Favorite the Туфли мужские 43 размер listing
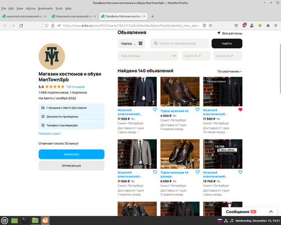This screenshot has height=225, width=281. coord(198,172)
